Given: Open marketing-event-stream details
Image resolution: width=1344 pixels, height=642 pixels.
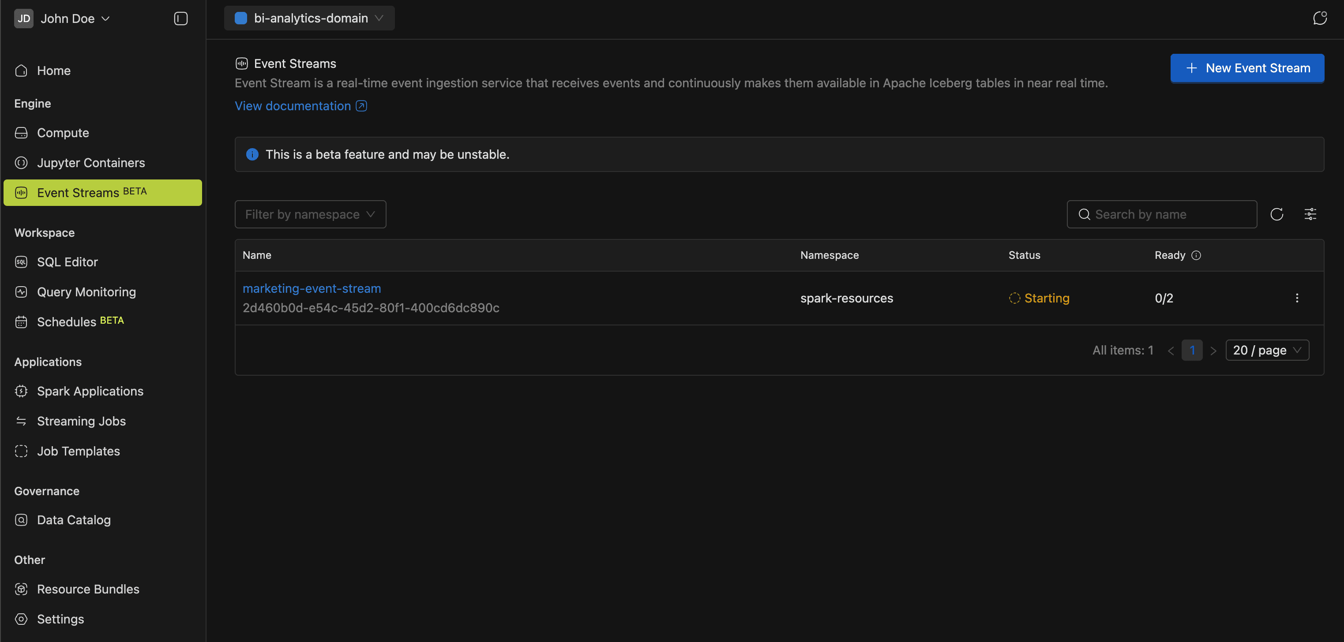Looking at the screenshot, I should click(x=312, y=288).
